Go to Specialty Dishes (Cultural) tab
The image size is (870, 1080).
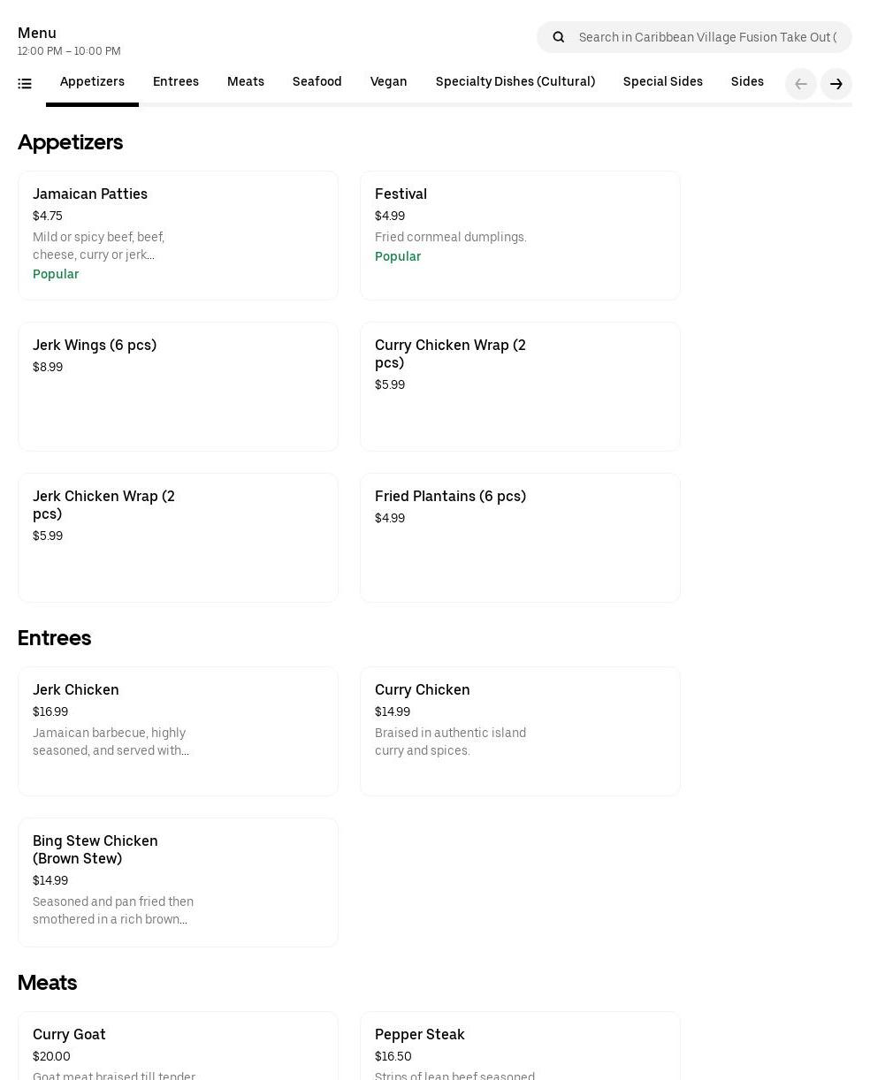click(515, 82)
